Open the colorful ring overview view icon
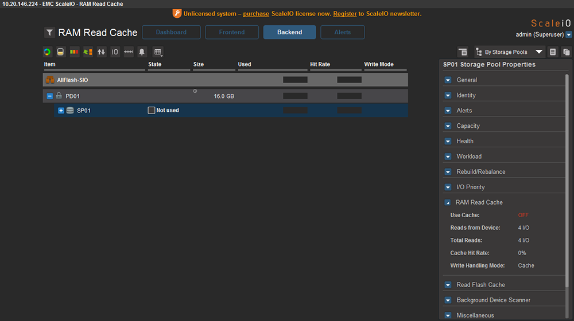The image size is (574, 321). [47, 52]
